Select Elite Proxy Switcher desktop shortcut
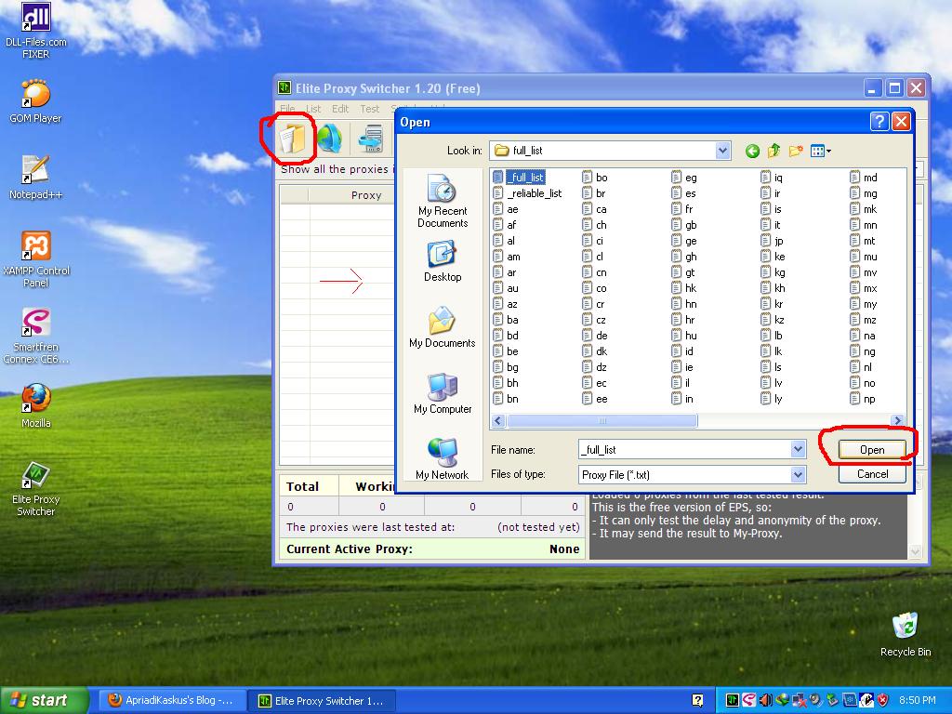 pos(36,488)
